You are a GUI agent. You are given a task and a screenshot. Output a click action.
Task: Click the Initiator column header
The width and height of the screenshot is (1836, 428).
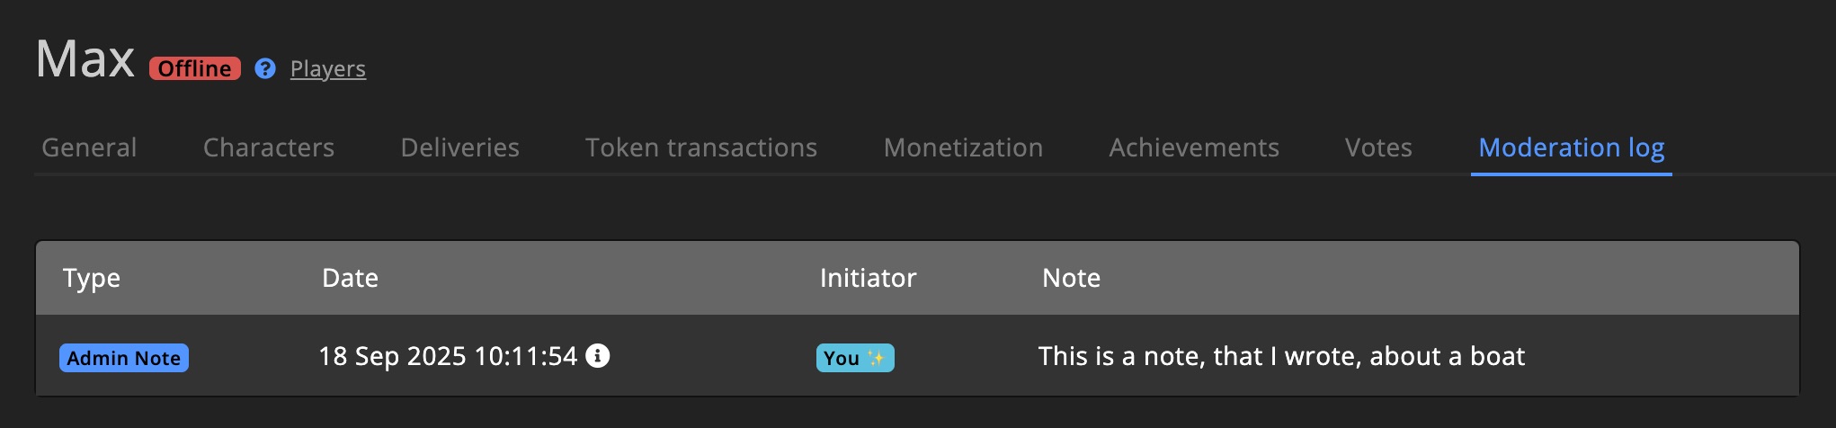868,278
